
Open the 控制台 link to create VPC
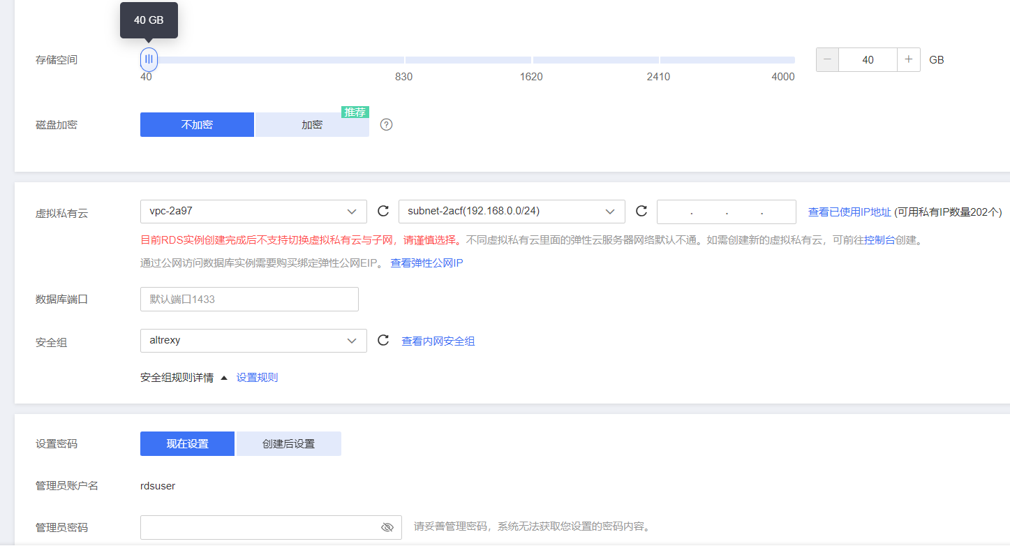pyautogui.click(x=879, y=240)
